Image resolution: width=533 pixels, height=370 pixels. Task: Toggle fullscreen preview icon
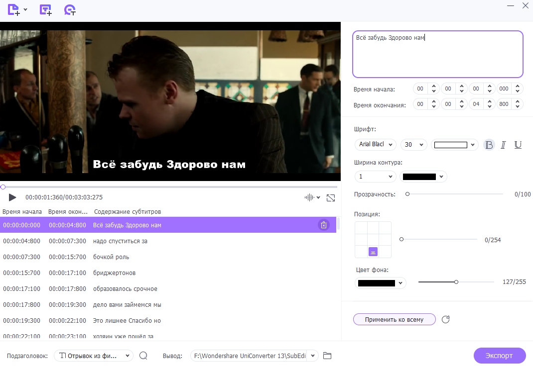coord(331,197)
